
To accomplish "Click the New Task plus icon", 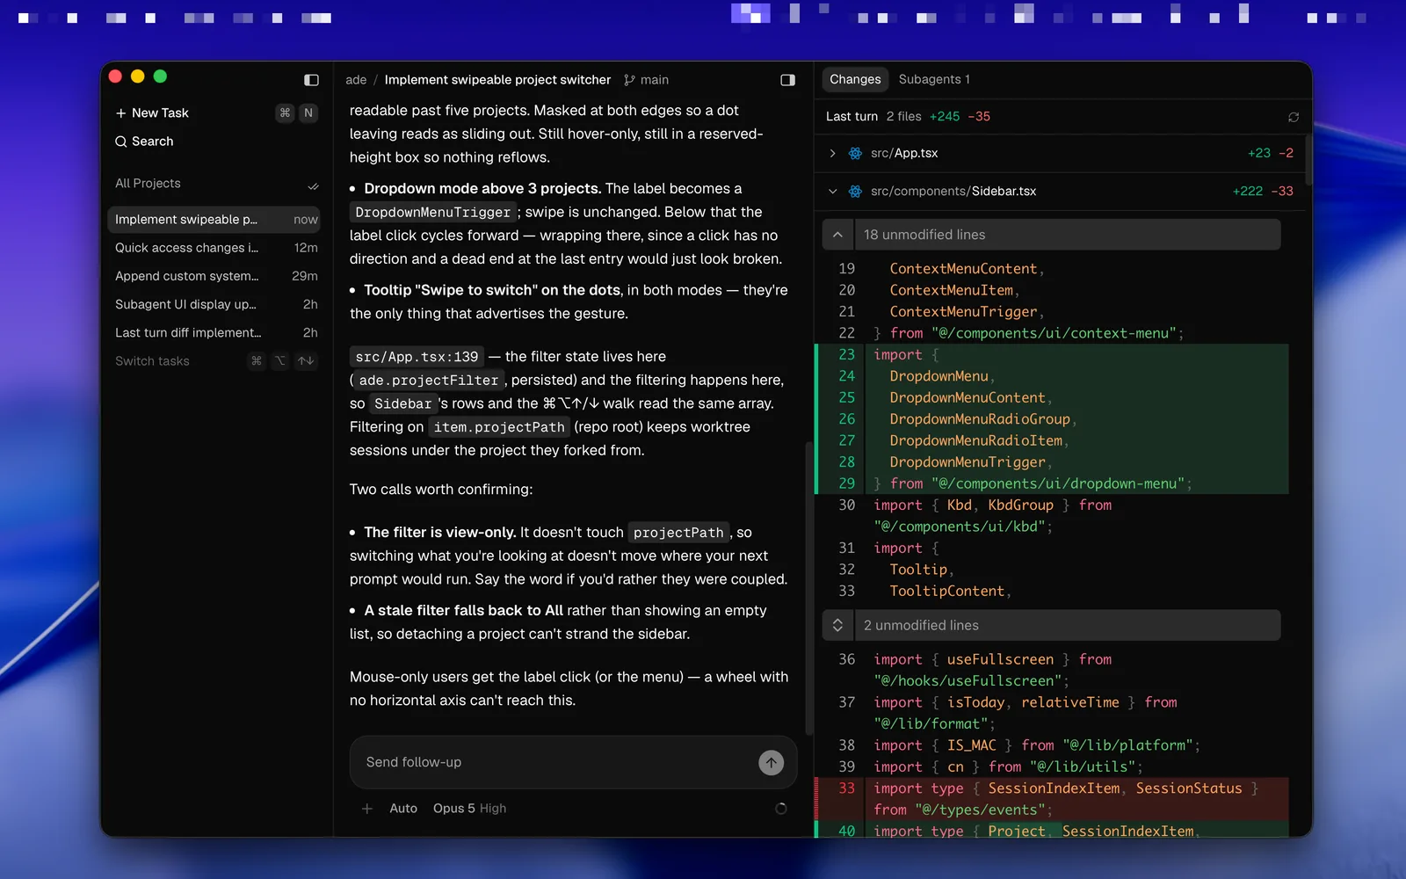I will (x=121, y=113).
